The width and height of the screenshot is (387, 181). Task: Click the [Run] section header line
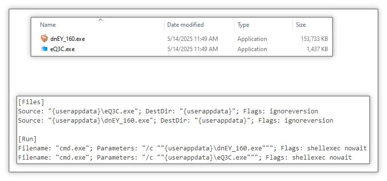pyautogui.click(x=27, y=139)
